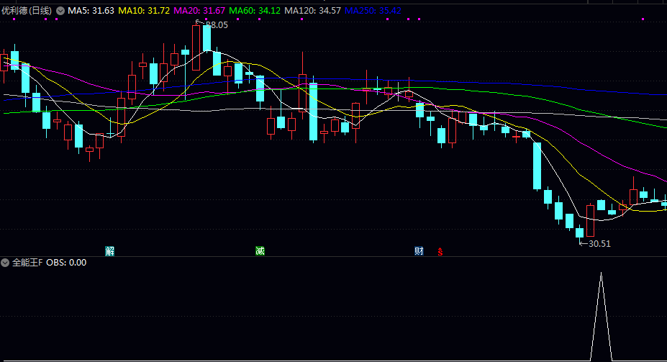Image resolution: width=667 pixels, height=362 pixels.
Task: Click the green MA60: 34.12 label
Action: (255, 11)
